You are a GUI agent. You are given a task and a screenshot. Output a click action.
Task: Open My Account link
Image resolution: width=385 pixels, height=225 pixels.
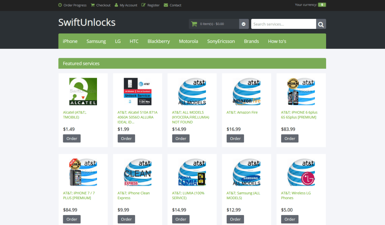[129, 5]
